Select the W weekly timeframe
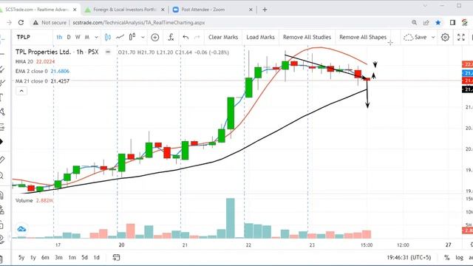The height and width of the screenshot is (266, 473). (78, 37)
